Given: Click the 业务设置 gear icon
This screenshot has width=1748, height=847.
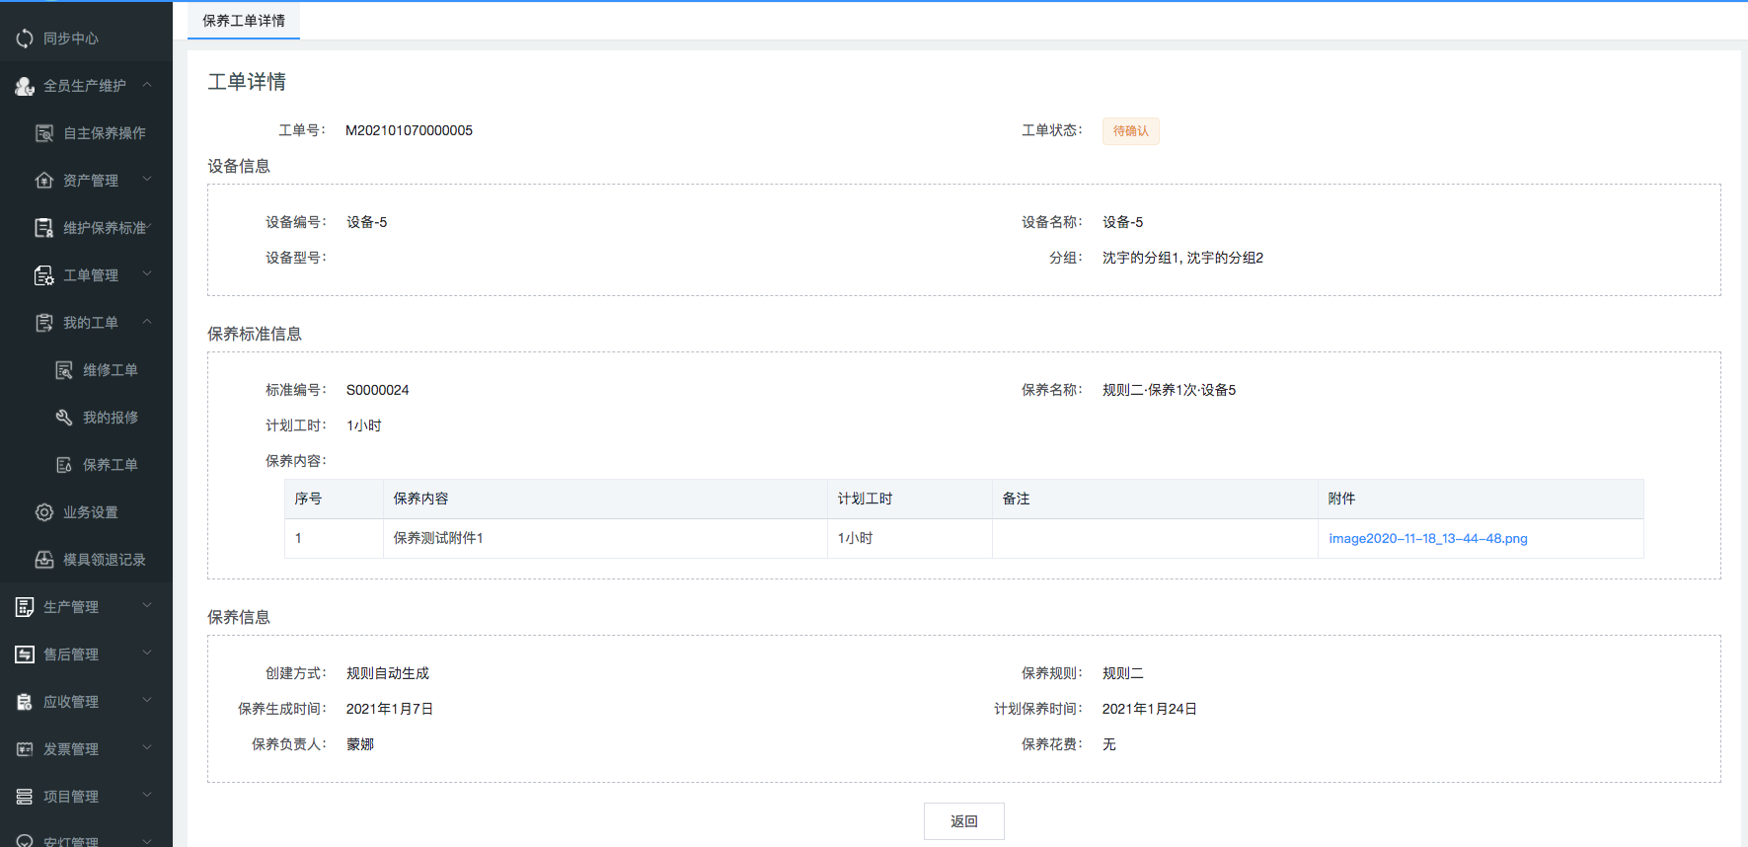Looking at the screenshot, I should pos(44,512).
